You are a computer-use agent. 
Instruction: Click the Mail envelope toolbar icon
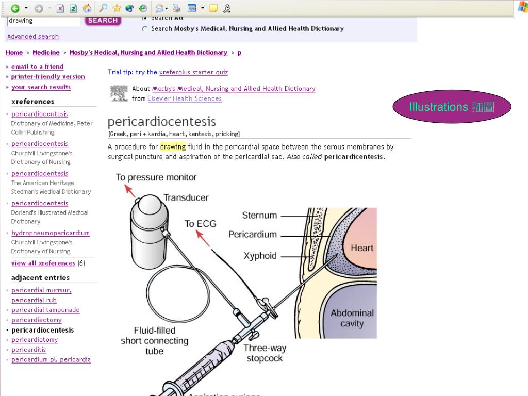pyautogui.click(x=160, y=8)
